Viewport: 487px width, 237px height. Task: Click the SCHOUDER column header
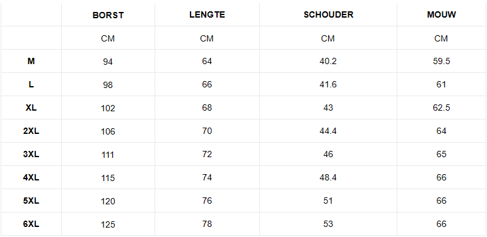[x=328, y=15]
